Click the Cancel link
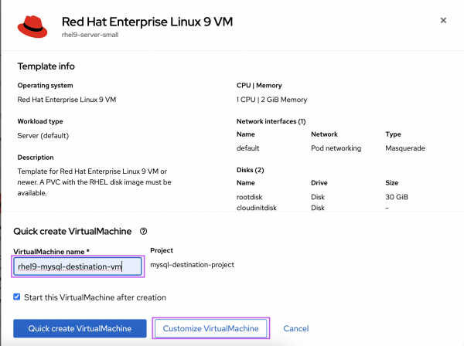 coord(296,328)
